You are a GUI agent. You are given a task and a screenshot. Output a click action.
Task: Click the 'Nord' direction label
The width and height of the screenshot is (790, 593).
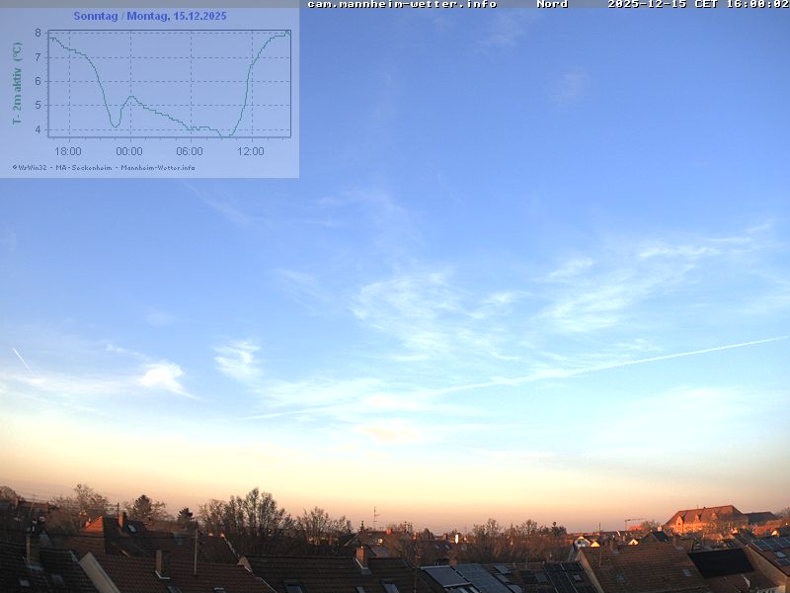pos(552,4)
